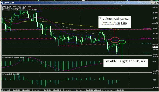Maximize the GBPUSD,H4 chart window
The width and height of the screenshot is (159, 92).
(154, 3)
